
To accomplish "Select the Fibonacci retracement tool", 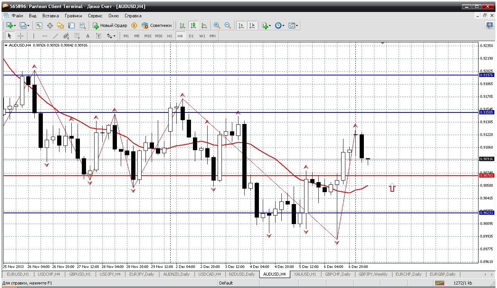I will point(77,36).
